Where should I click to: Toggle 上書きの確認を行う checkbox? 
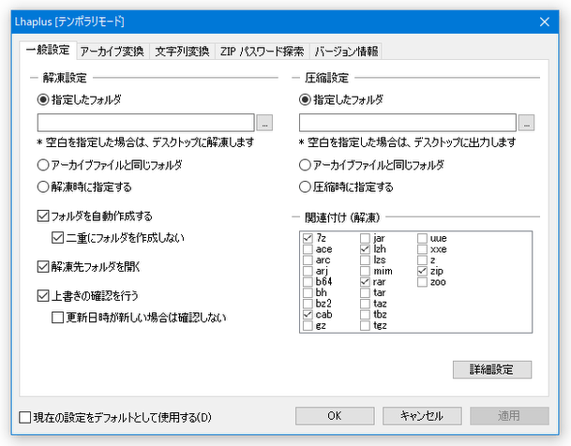43,296
